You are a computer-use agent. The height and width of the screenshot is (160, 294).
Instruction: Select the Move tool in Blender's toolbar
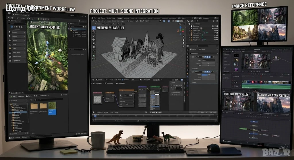[x=94, y=36]
